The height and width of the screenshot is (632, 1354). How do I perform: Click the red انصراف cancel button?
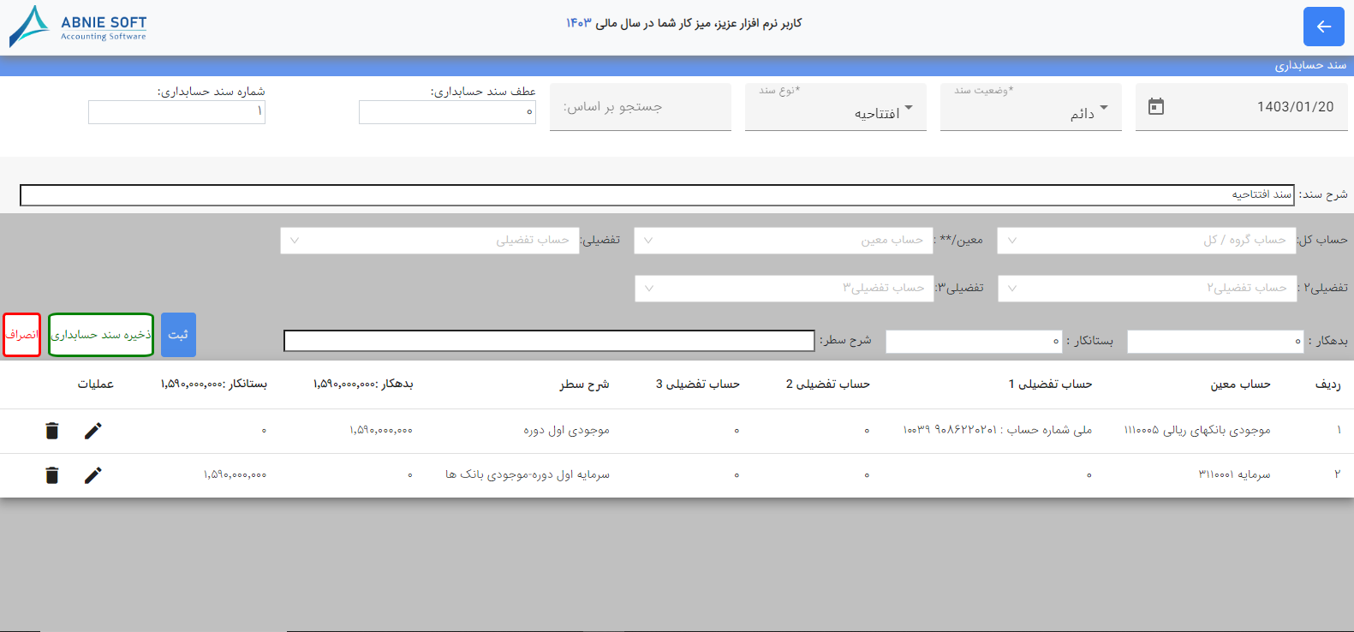coord(22,335)
